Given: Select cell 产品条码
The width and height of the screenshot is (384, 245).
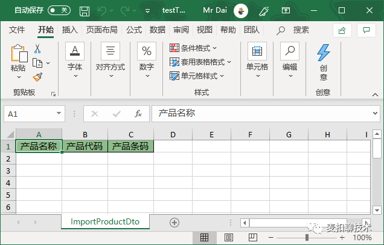Looking at the screenshot, I should pyautogui.click(x=130, y=146).
